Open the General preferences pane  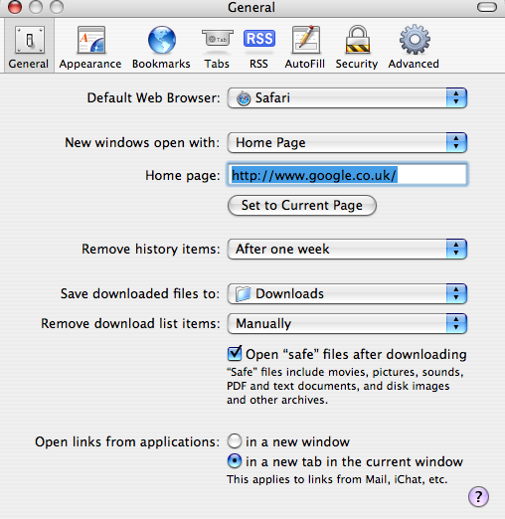(x=29, y=47)
